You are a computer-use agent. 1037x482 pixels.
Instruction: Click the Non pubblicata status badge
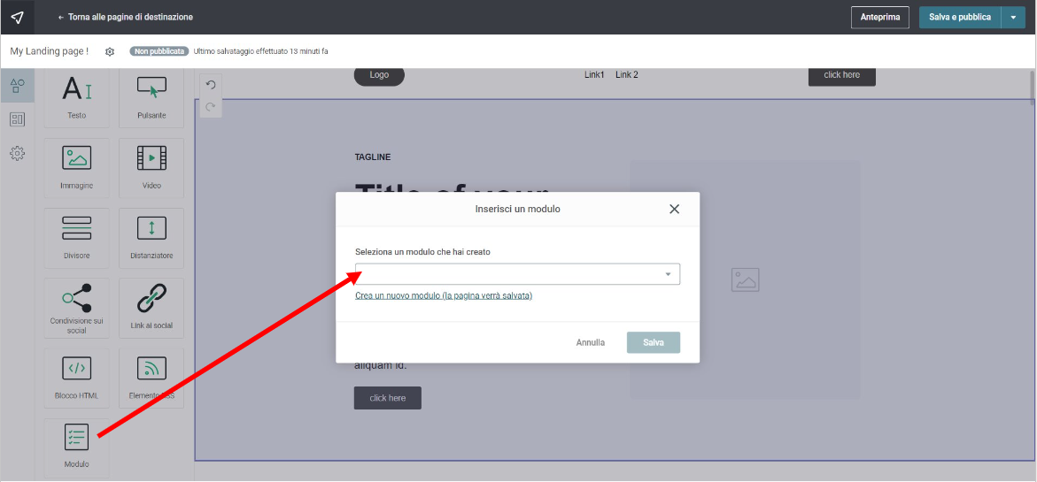click(x=159, y=51)
